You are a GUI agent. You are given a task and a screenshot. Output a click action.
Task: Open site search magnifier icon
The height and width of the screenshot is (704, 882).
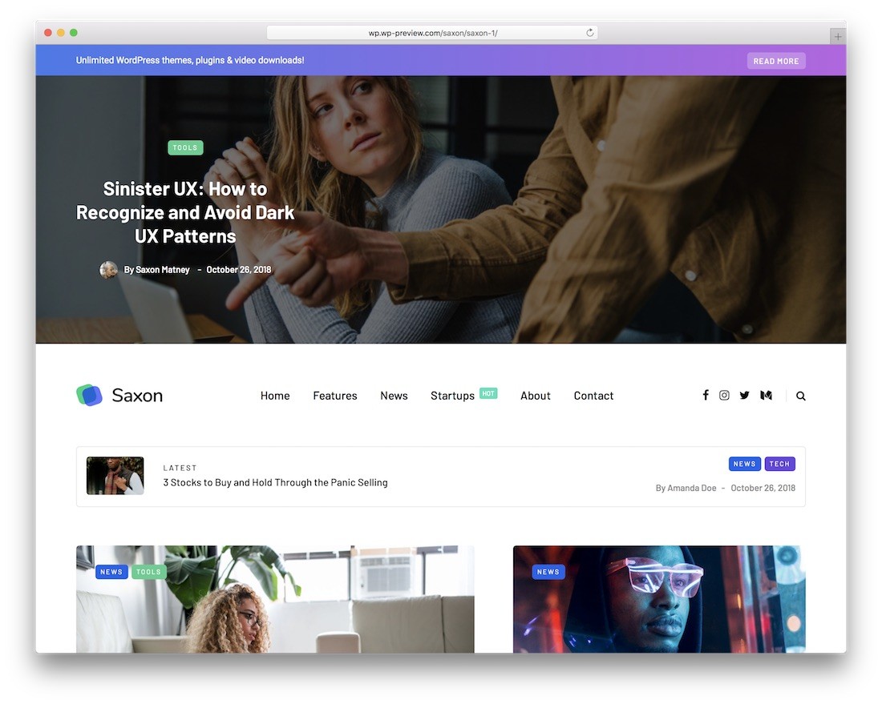[x=800, y=396]
